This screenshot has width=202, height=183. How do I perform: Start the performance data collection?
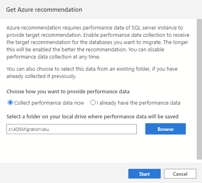click(145, 174)
